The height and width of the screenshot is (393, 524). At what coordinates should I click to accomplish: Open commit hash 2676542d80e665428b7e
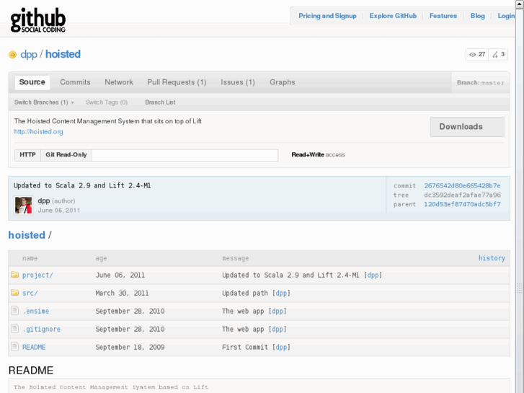(462, 185)
